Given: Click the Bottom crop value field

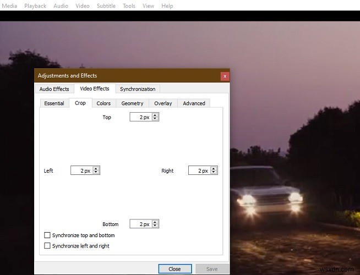Looking at the screenshot, I should [x=141, y=224].
